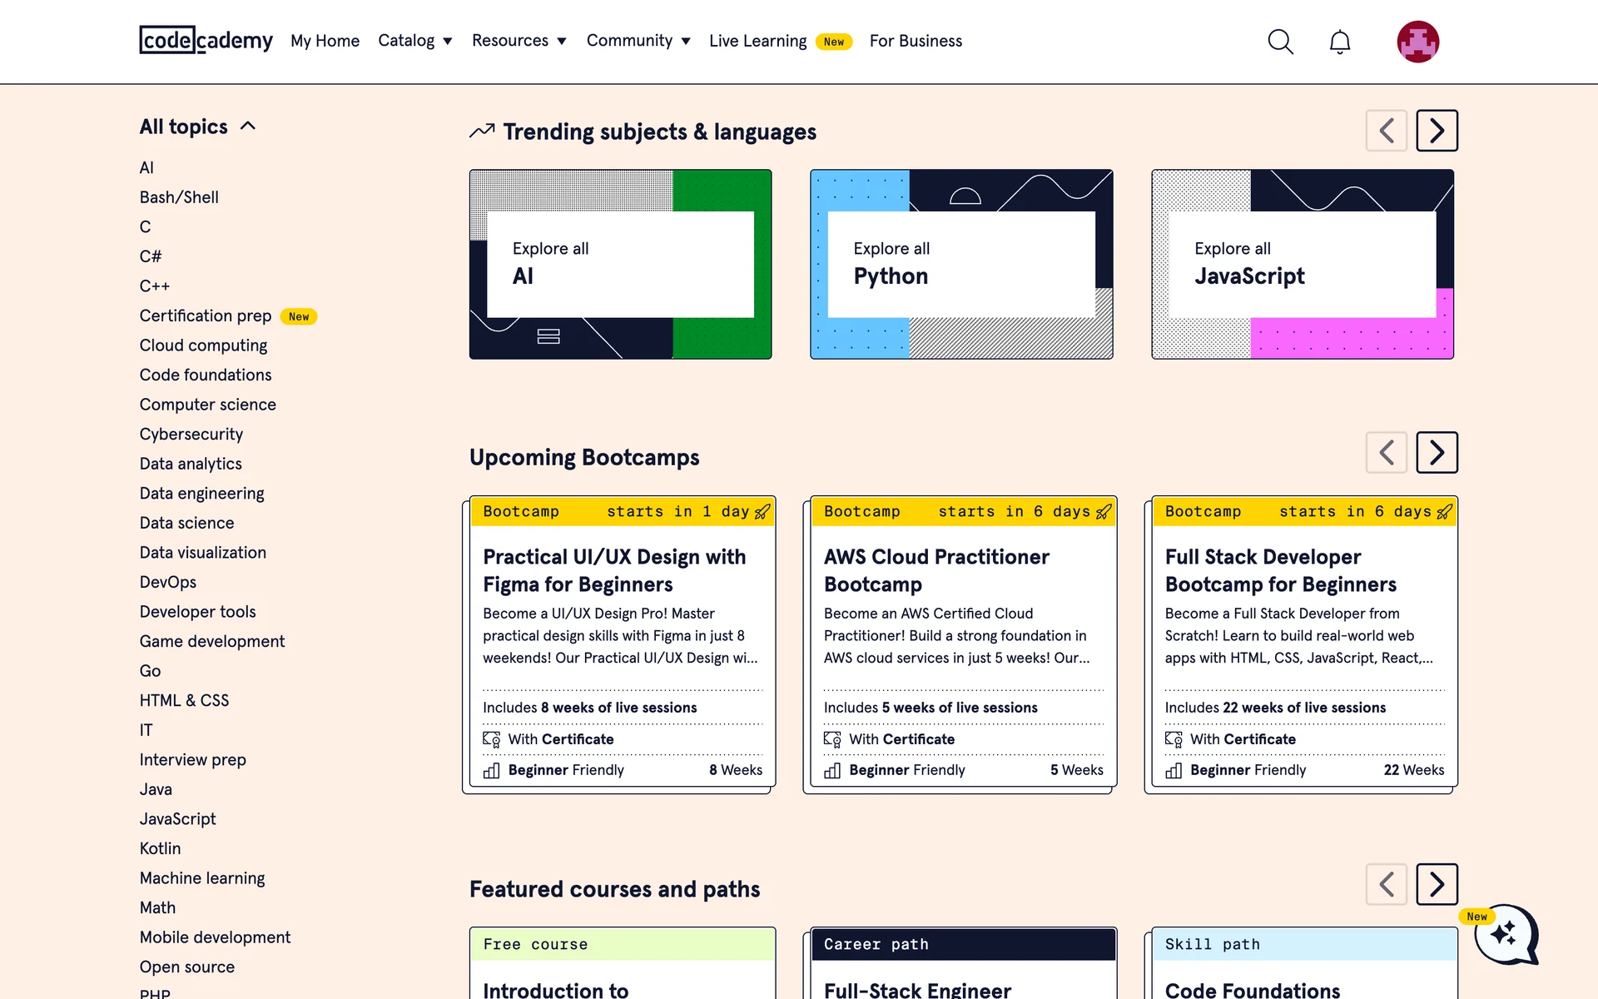Next arrow for Featured courses carousel
The image size is (1598, 999).
pos(1437,884)
